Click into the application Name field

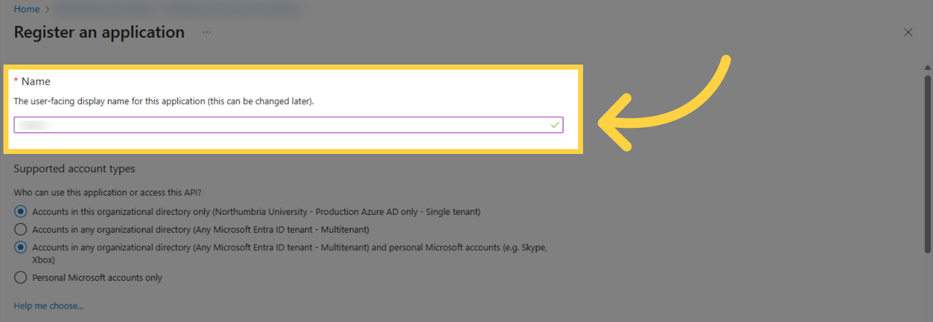pos(288,125)
